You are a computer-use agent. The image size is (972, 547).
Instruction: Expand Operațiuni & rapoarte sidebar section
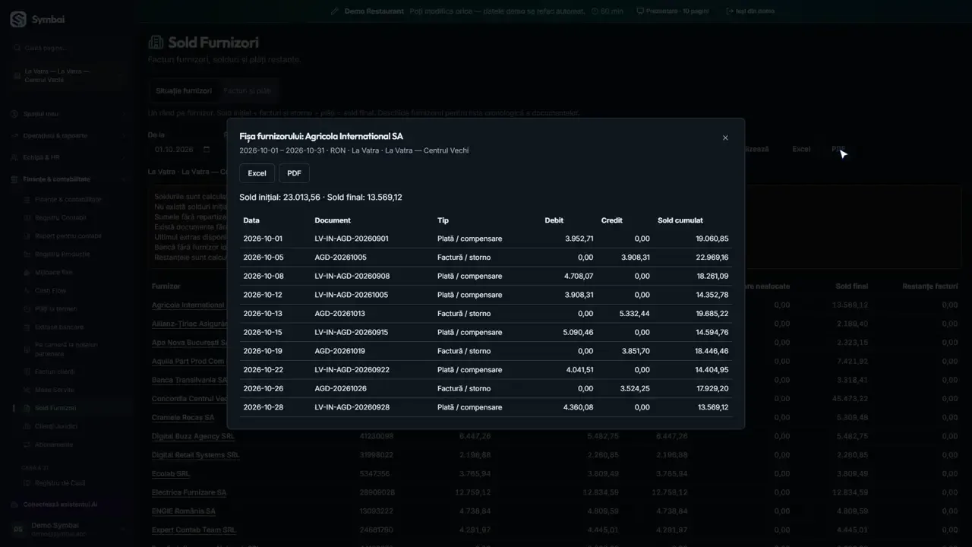click(x=67, y=136)
